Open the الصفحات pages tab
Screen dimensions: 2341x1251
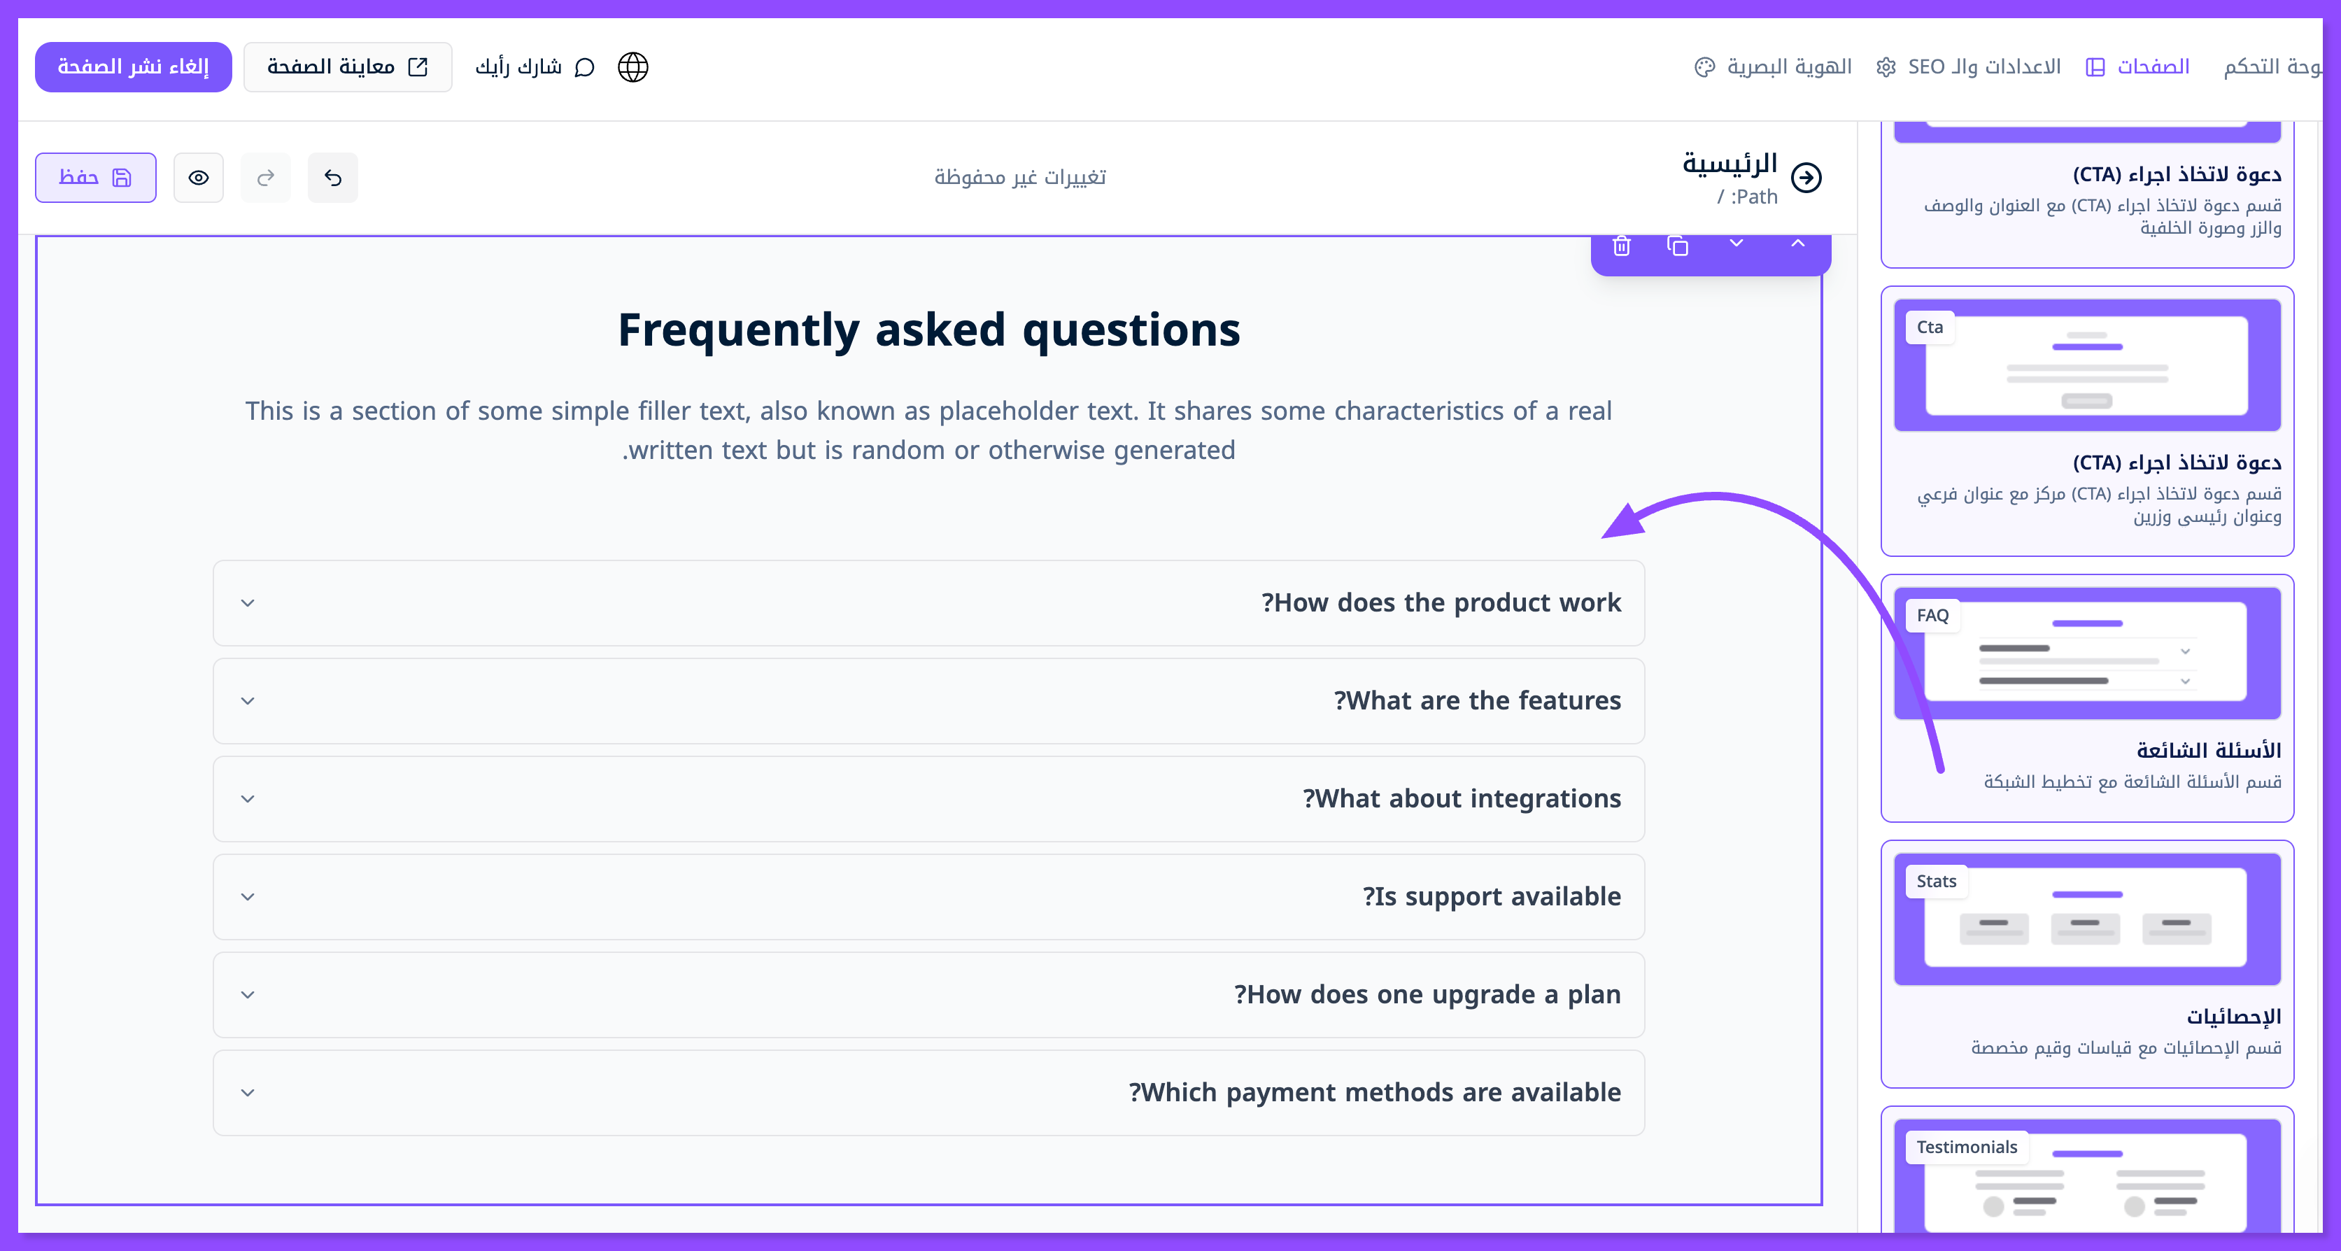point(2137,67)
